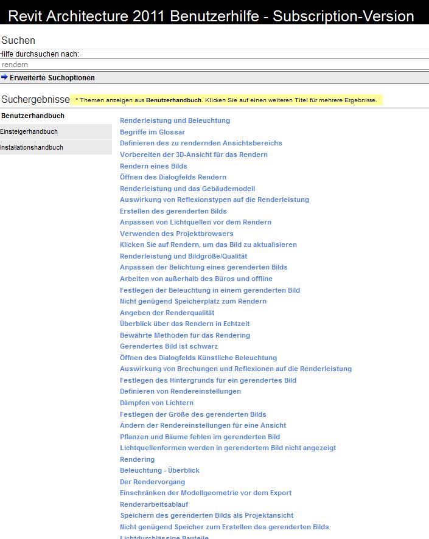
Task: Open 'Lichtquellenformen werden in gerendertem Bild nicht angezeigt'
Action: tap(228, 448)
